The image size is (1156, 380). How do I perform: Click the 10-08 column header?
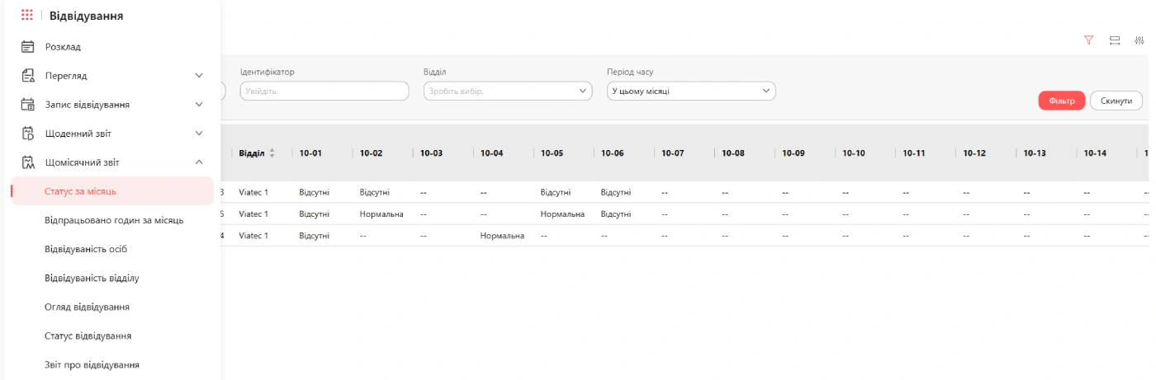pyautogui.click(x=733, y=153)
